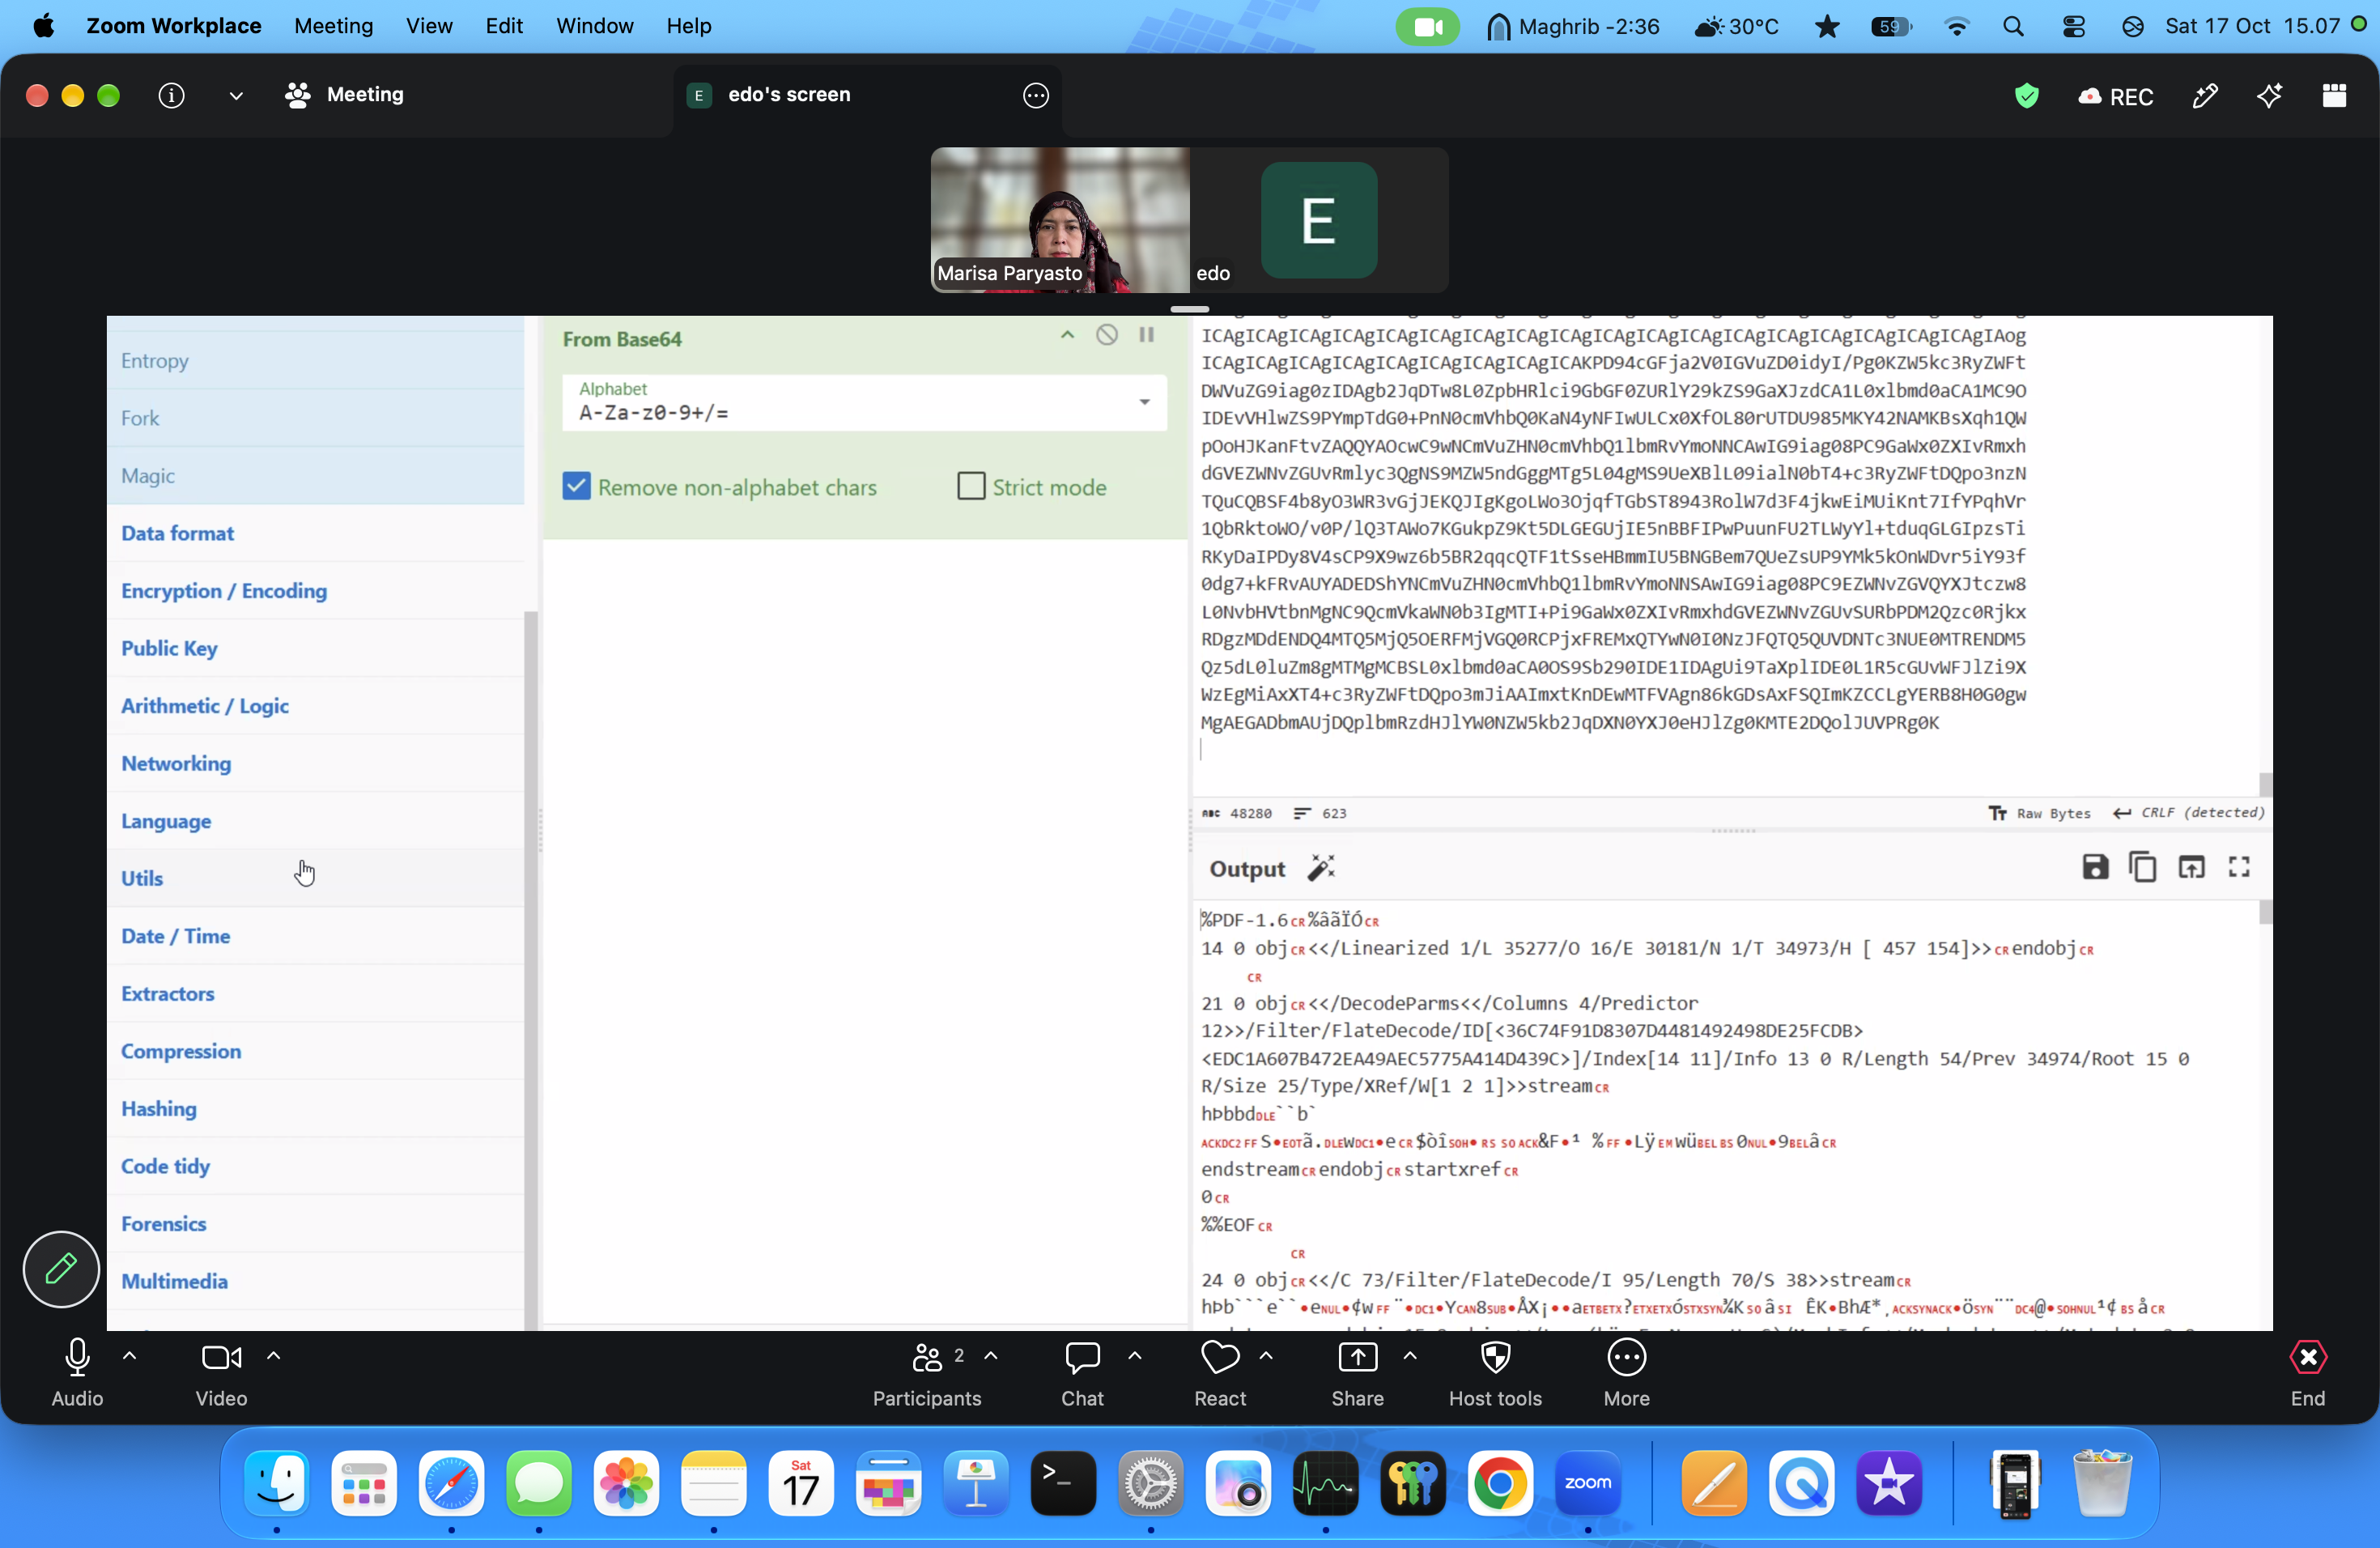Click Raw Bytes encoding selector

[x=2040, y=813]
